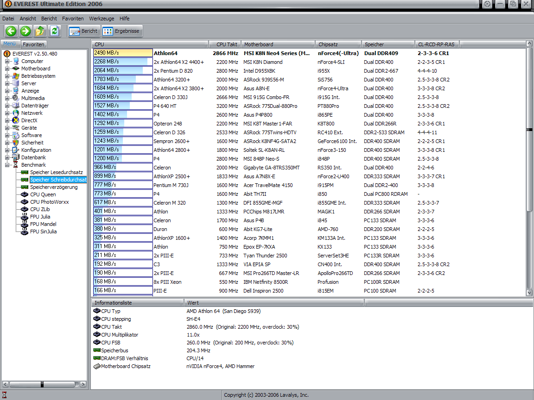Expand the Motherboard tree node

(7, 69)
